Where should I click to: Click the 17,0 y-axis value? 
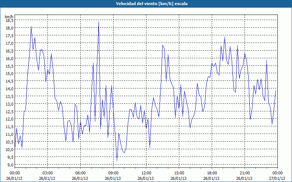click(x=9, y=43)
